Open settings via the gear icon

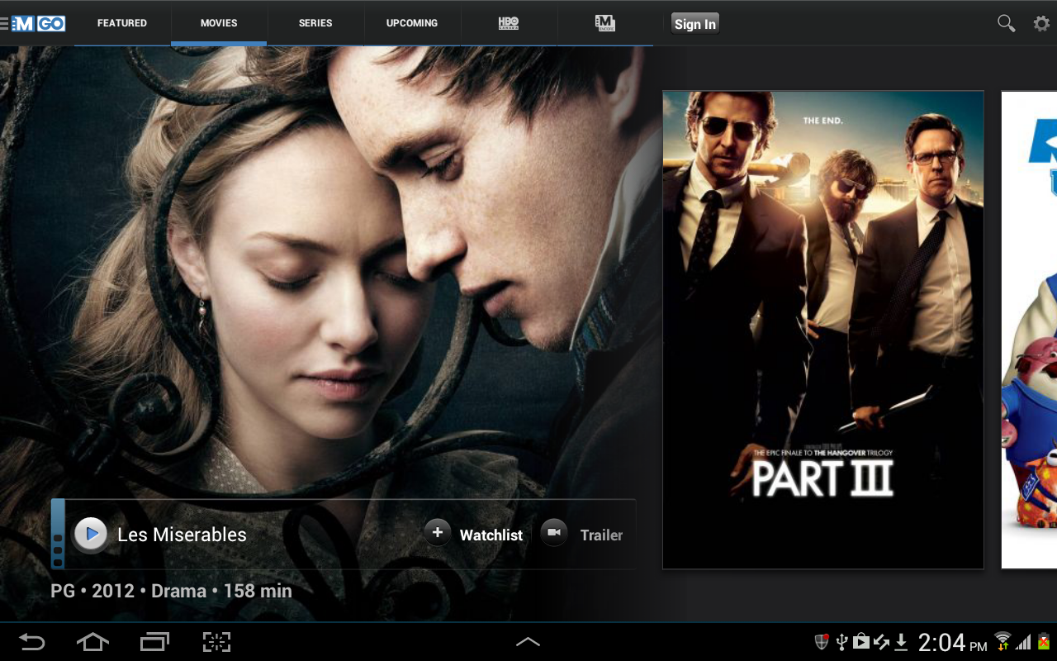pos(1042,23)
